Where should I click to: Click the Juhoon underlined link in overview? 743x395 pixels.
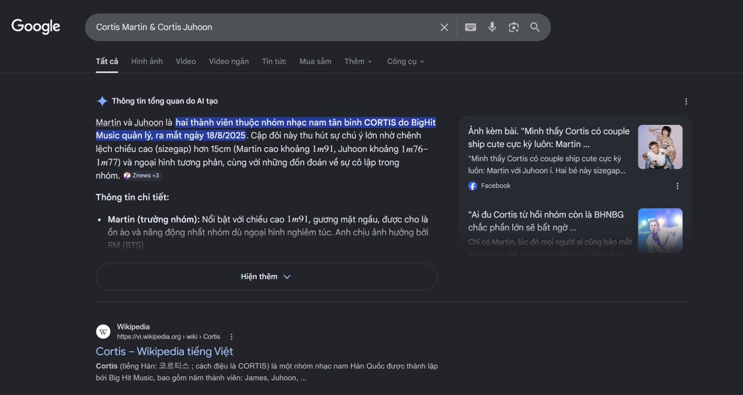click(149, 122)
